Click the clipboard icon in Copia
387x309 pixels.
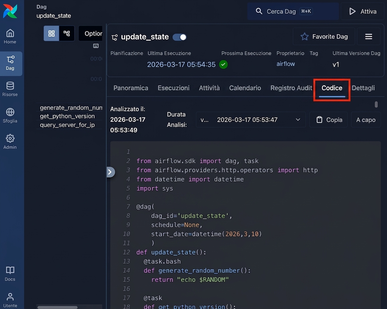[x=319, y=120]
